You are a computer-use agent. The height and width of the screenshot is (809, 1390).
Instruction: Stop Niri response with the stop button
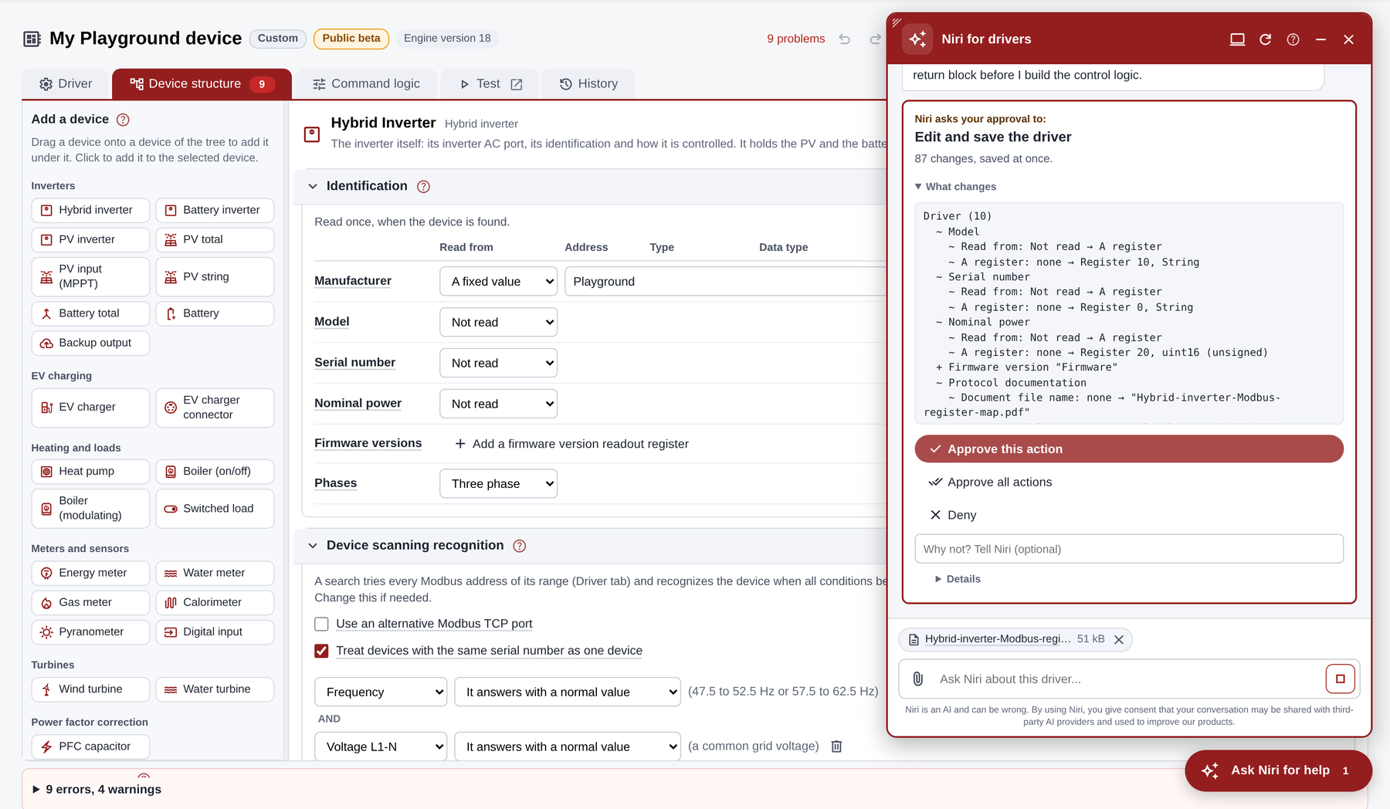click(1341, 679)
